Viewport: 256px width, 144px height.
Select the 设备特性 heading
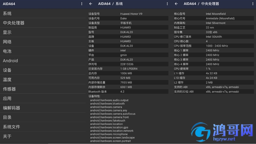click(94, 96)
